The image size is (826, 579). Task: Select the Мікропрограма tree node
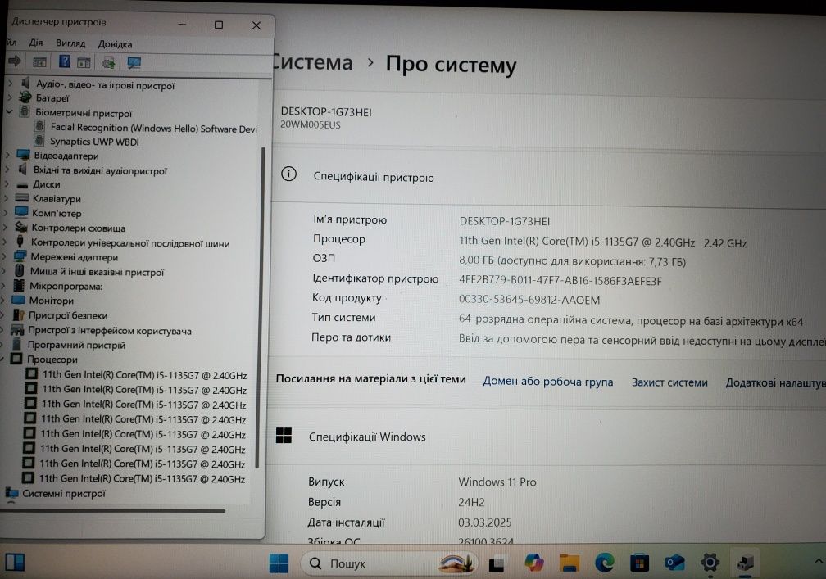tap(66, 287)
